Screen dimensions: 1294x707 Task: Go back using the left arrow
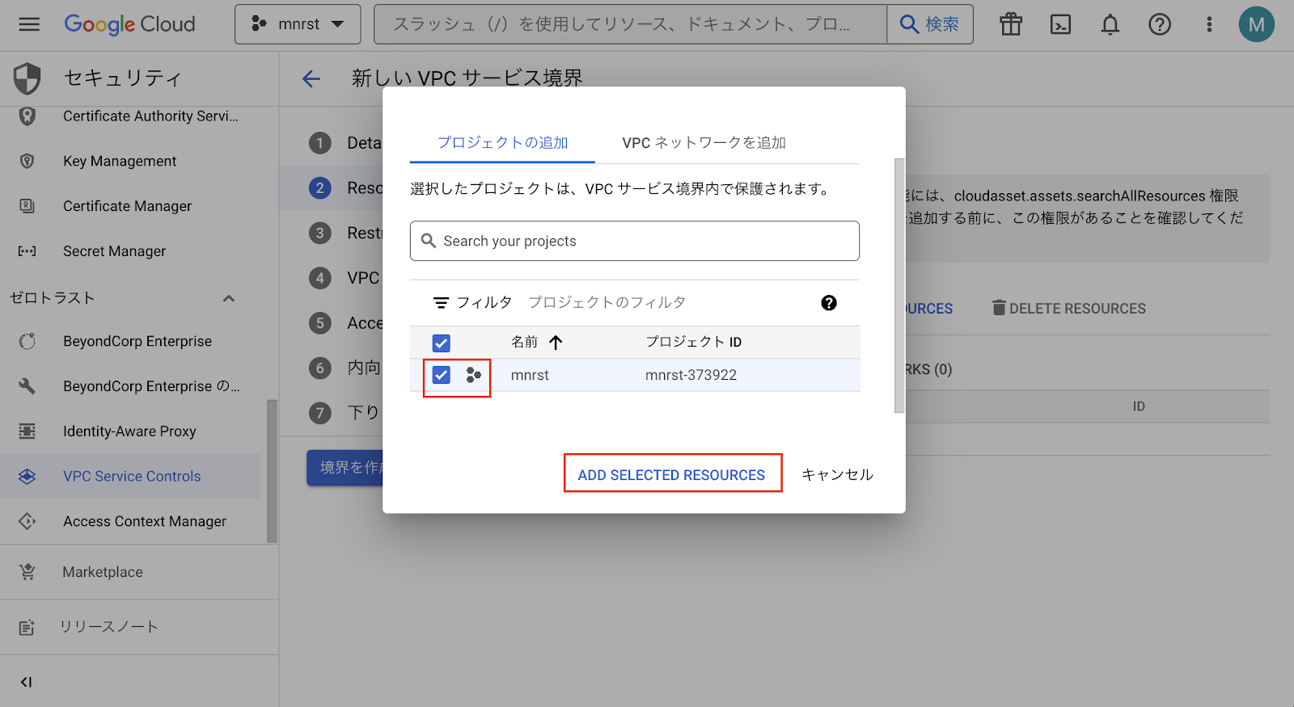(311, 78)
